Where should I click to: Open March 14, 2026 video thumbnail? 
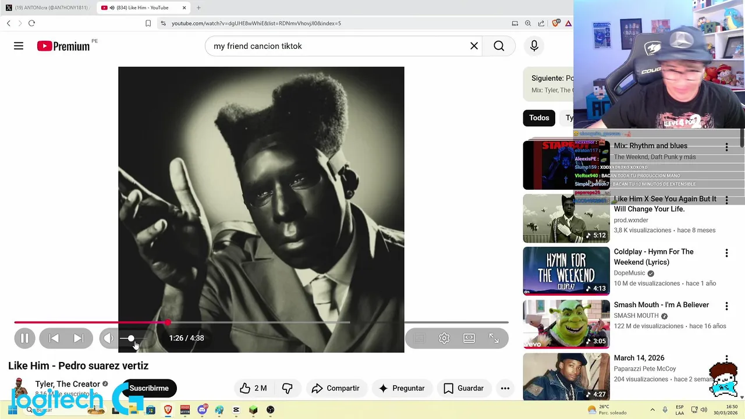pyautogui.click(x=566, y=377)
